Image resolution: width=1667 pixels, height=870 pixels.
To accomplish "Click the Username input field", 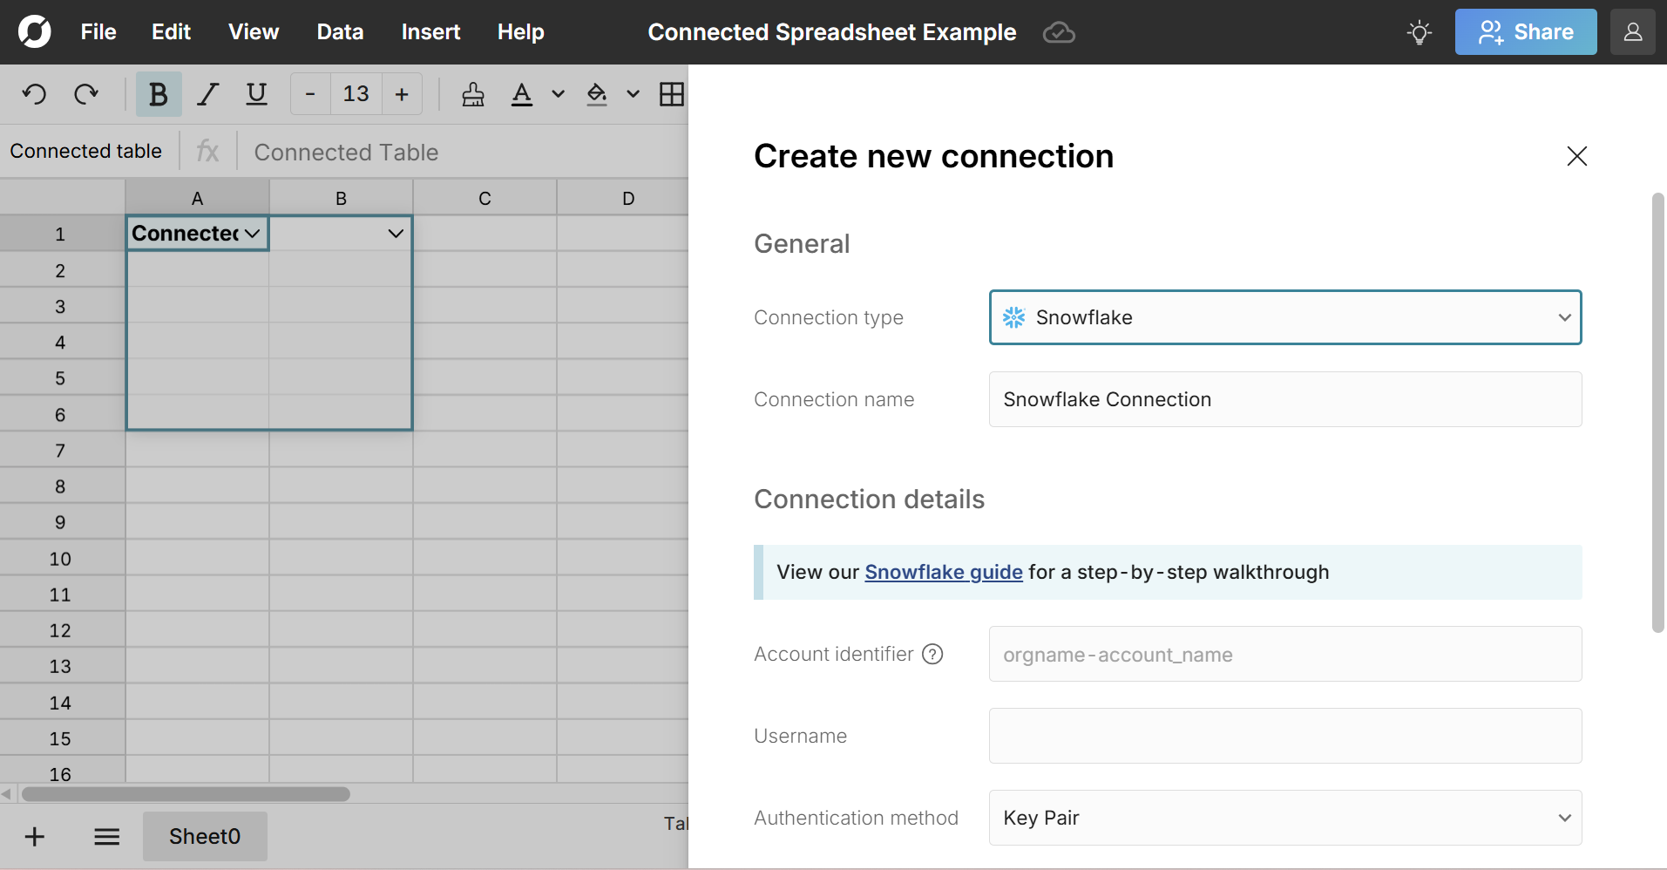I will [1284, 736].
